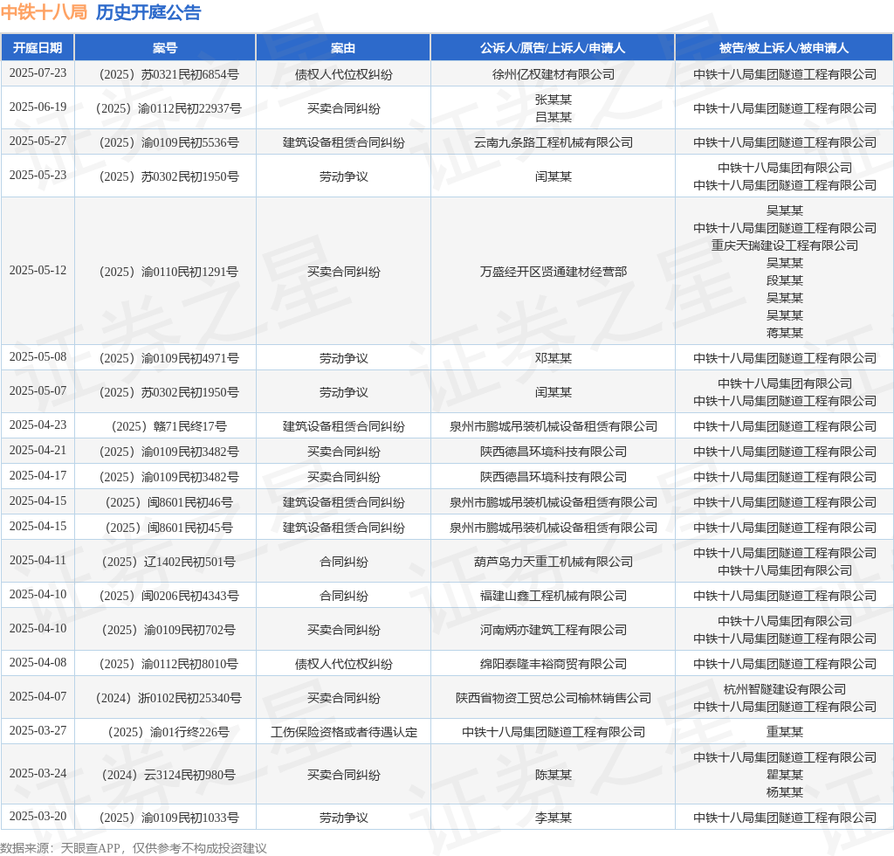Screen dimensions: 894x856
Task: Click the 被告/被上诉人/被申请人 column header
Action: coord(784,48)
